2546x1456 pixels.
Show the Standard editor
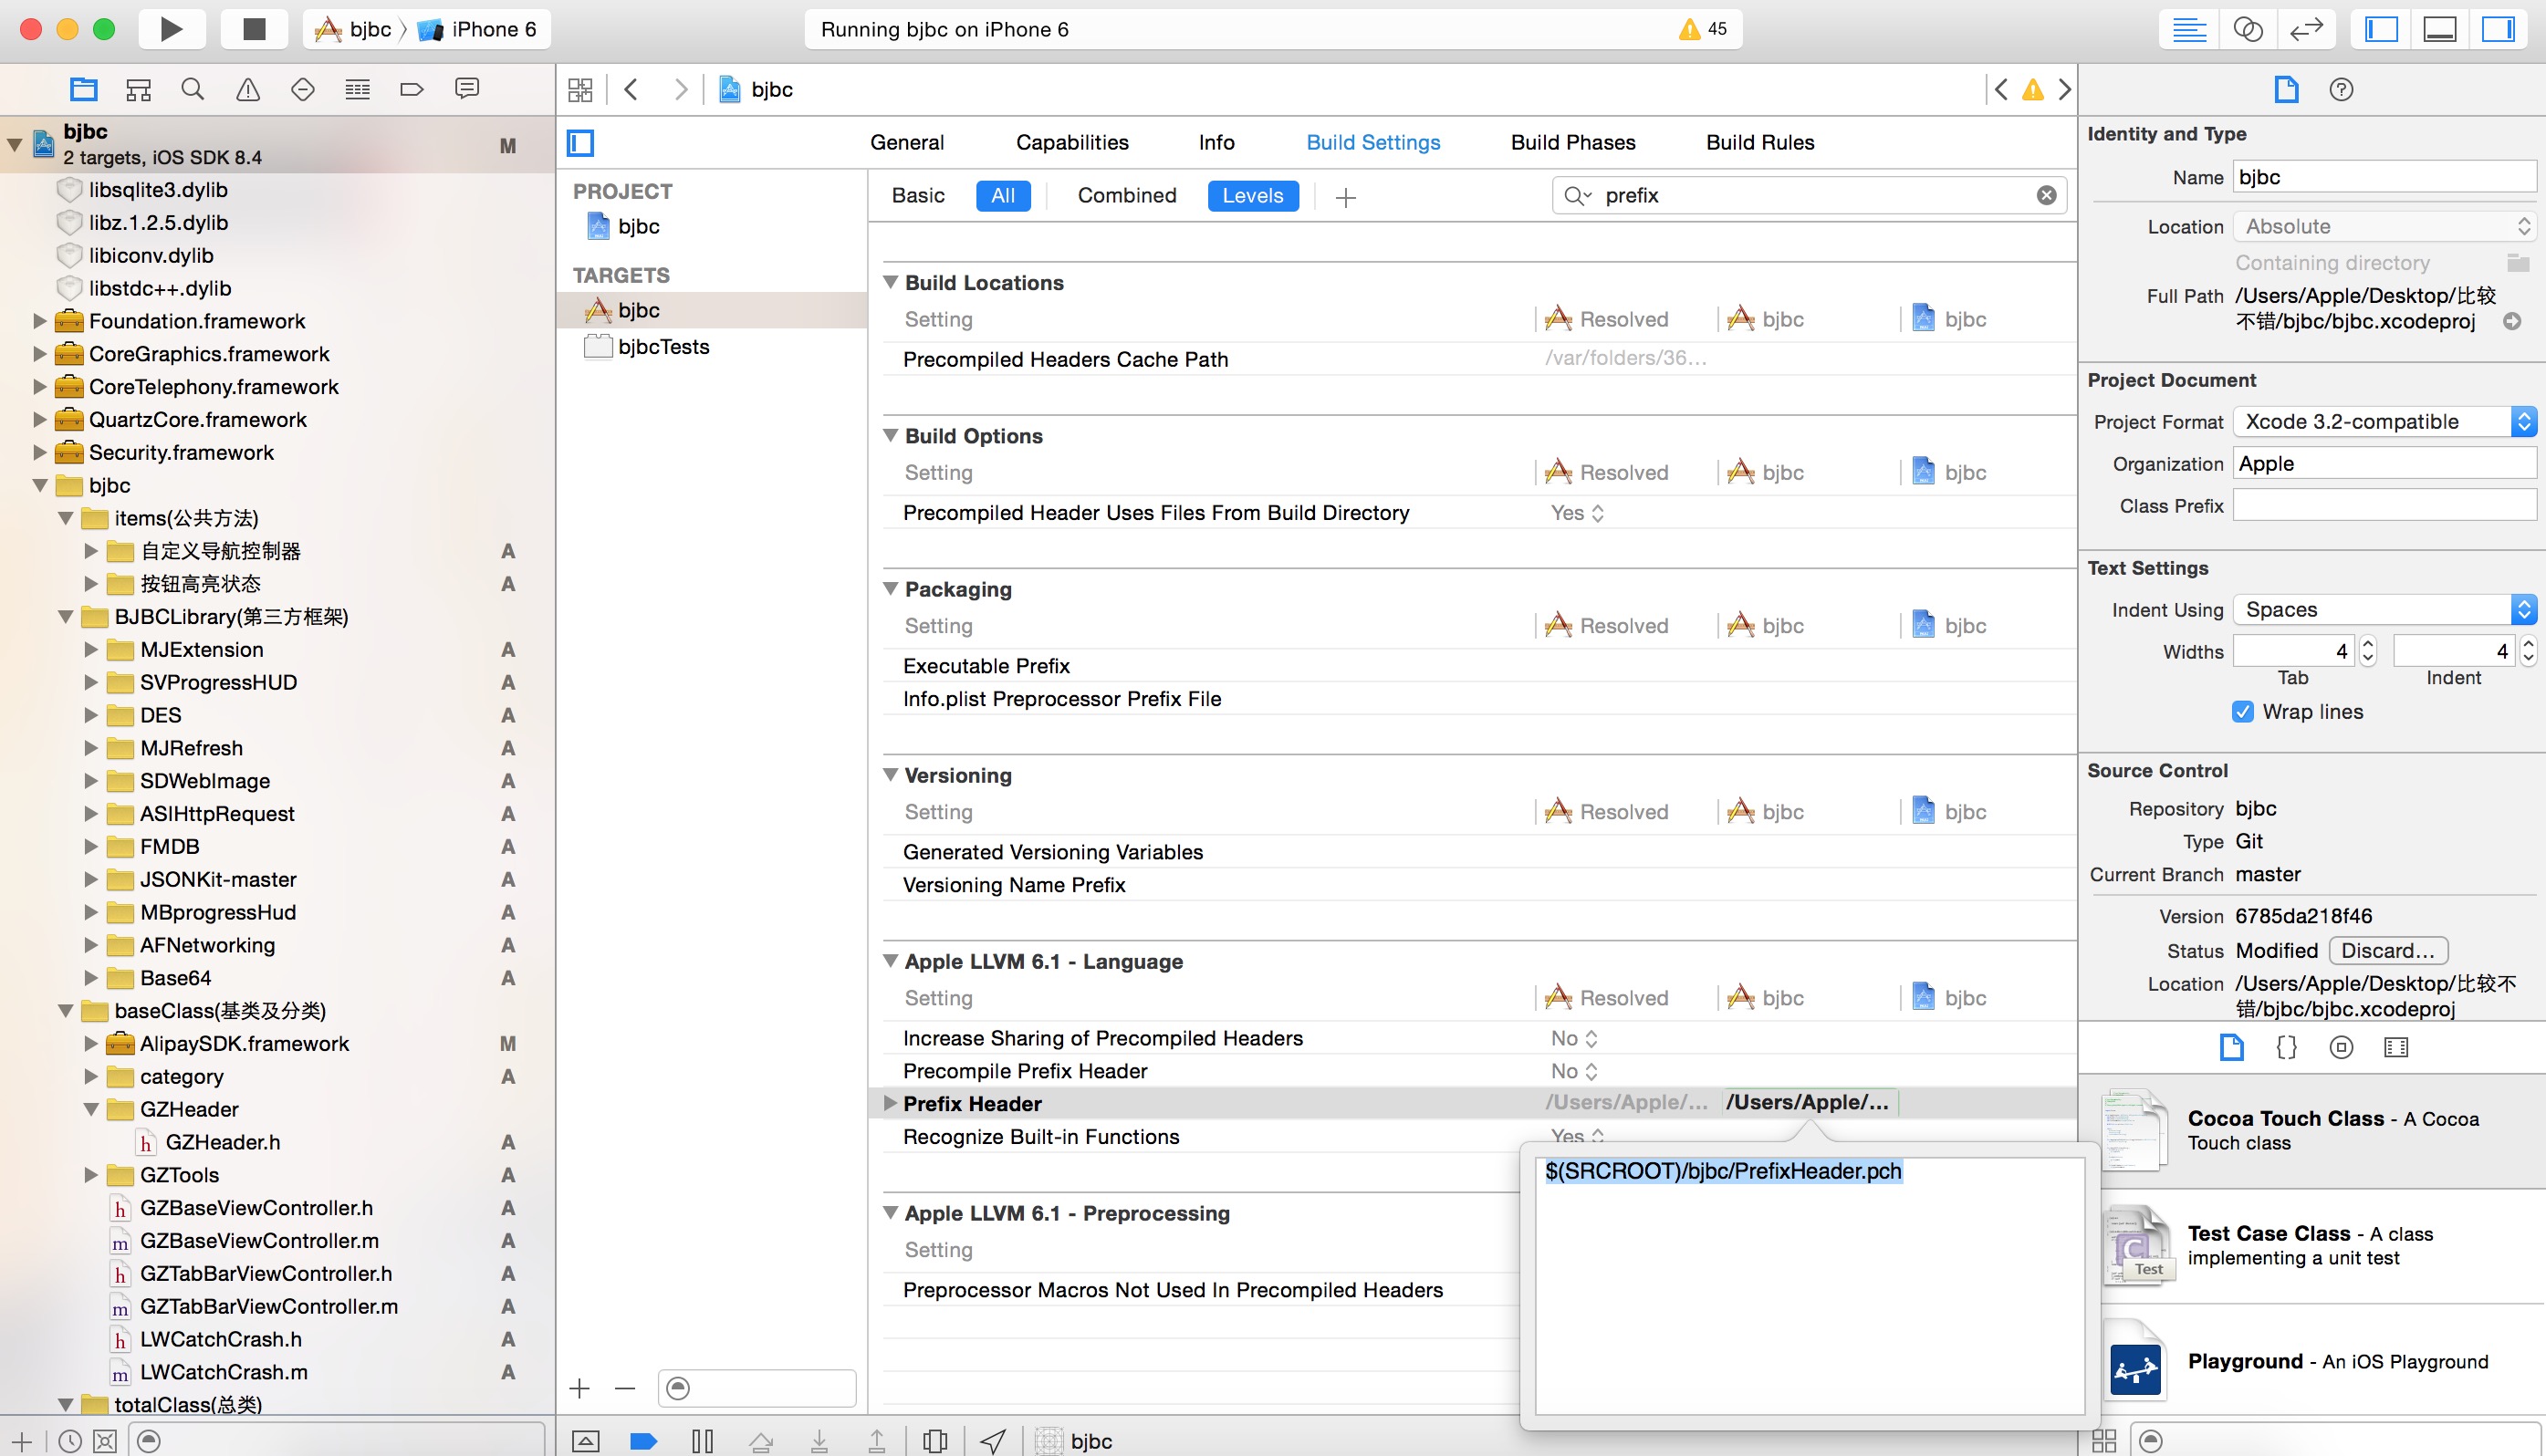2189,29
